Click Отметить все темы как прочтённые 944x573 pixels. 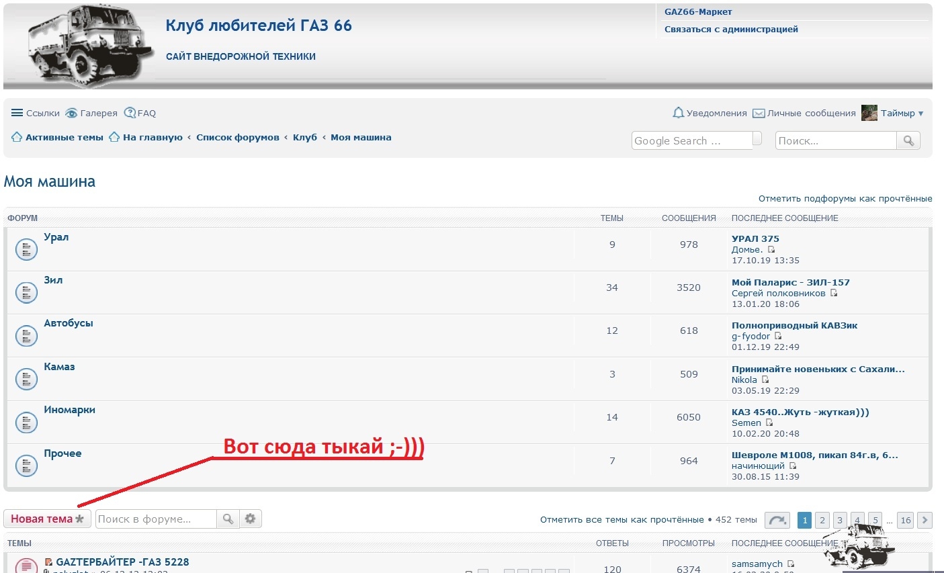pos(621,520)
